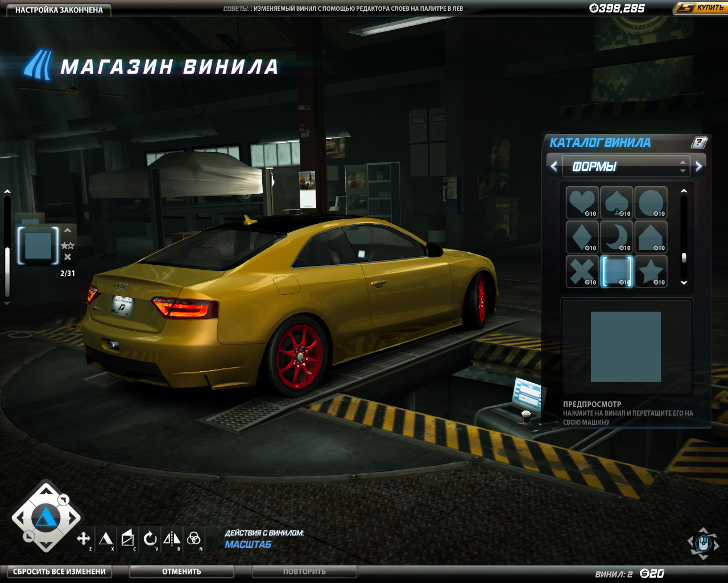Nudge vinyl down with control pad arrow
The height and width of the screenshot is (583, 728).
click(x=46, y=546)
